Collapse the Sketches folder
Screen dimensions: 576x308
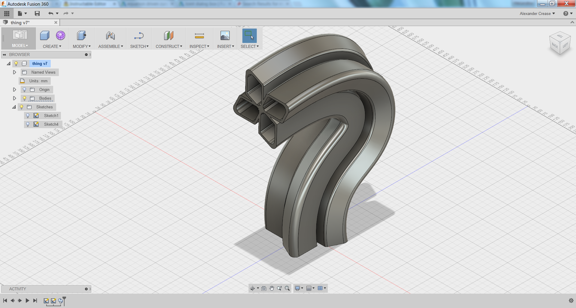coord(14,107)
